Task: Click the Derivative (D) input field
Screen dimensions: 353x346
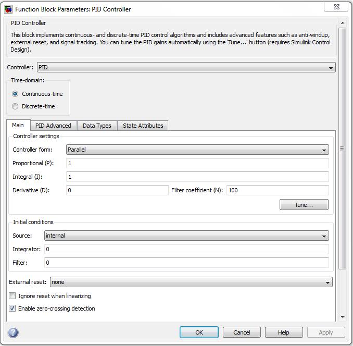Action: pyautogui.click(x=117, y=190)
